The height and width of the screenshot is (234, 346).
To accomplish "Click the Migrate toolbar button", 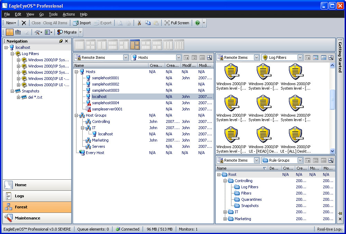I will click(67, 32).
